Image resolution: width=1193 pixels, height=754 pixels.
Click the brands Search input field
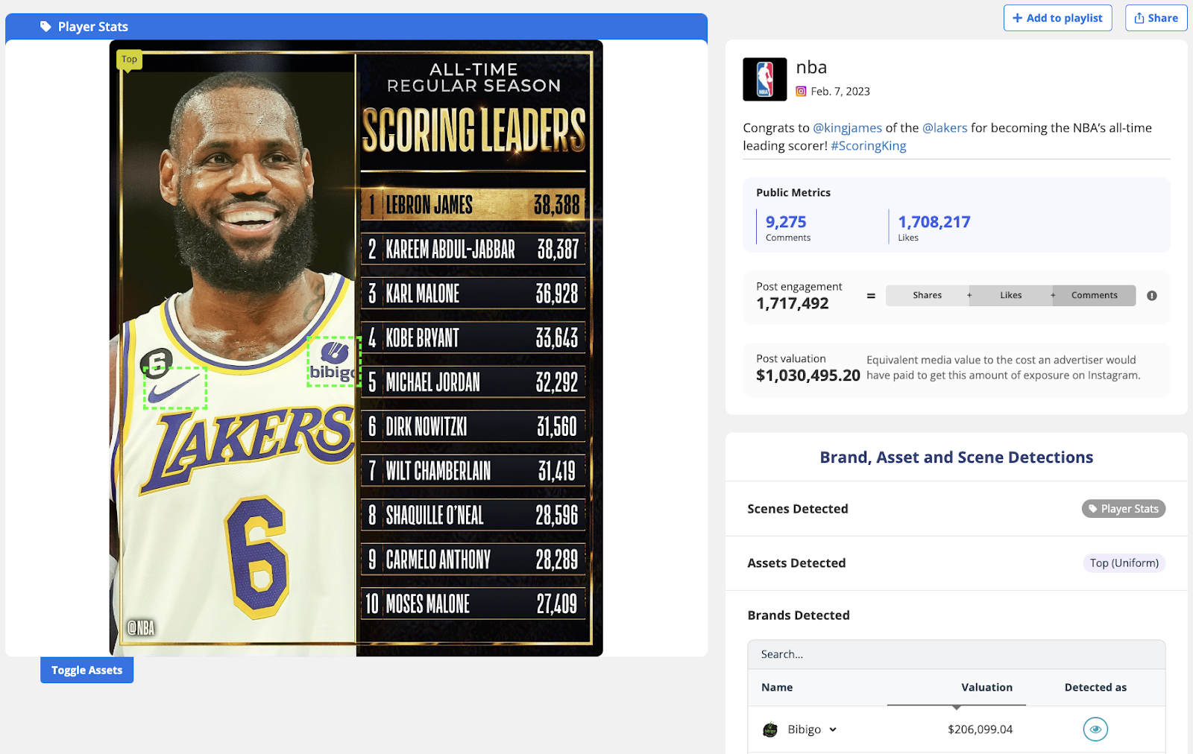tap(957, 654)
